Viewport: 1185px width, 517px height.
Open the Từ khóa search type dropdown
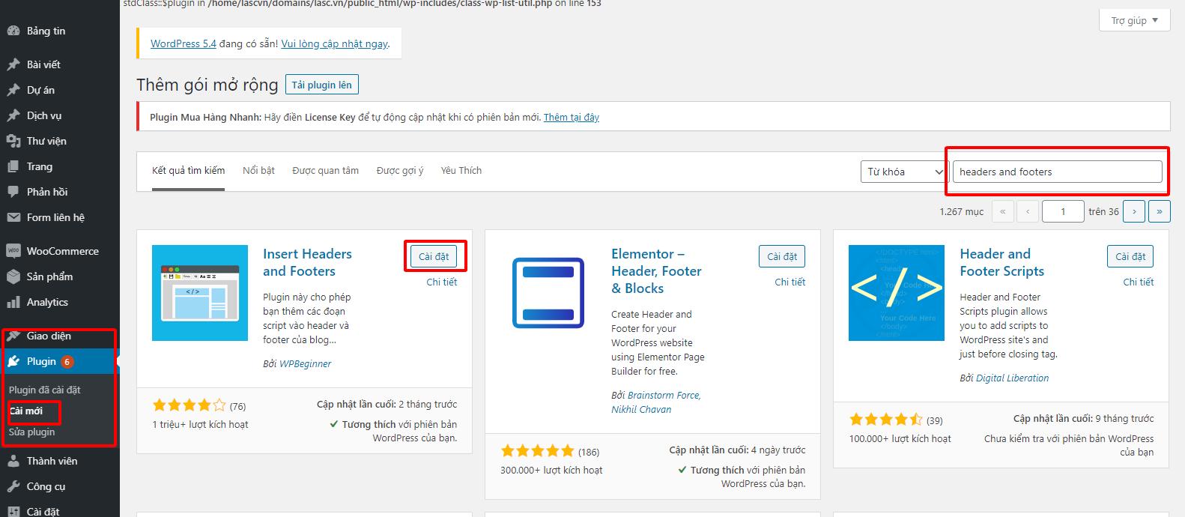pos(904,172)
